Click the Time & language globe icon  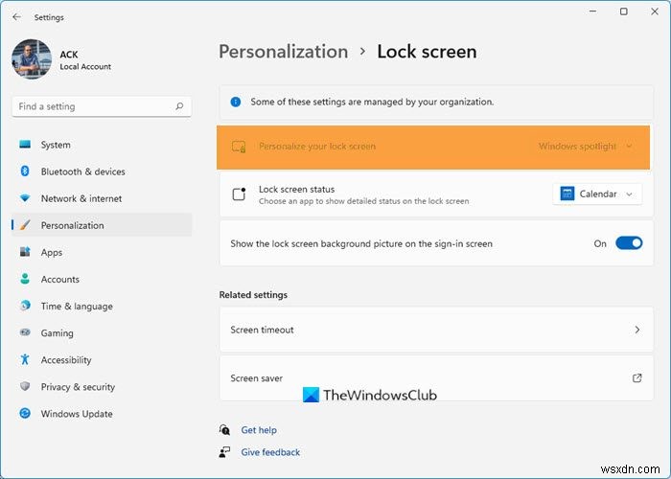point(25,306)
